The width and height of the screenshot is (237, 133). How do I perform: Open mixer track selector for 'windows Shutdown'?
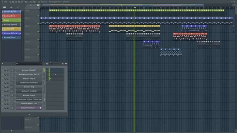pyautogui.click(x=12, y=108)
